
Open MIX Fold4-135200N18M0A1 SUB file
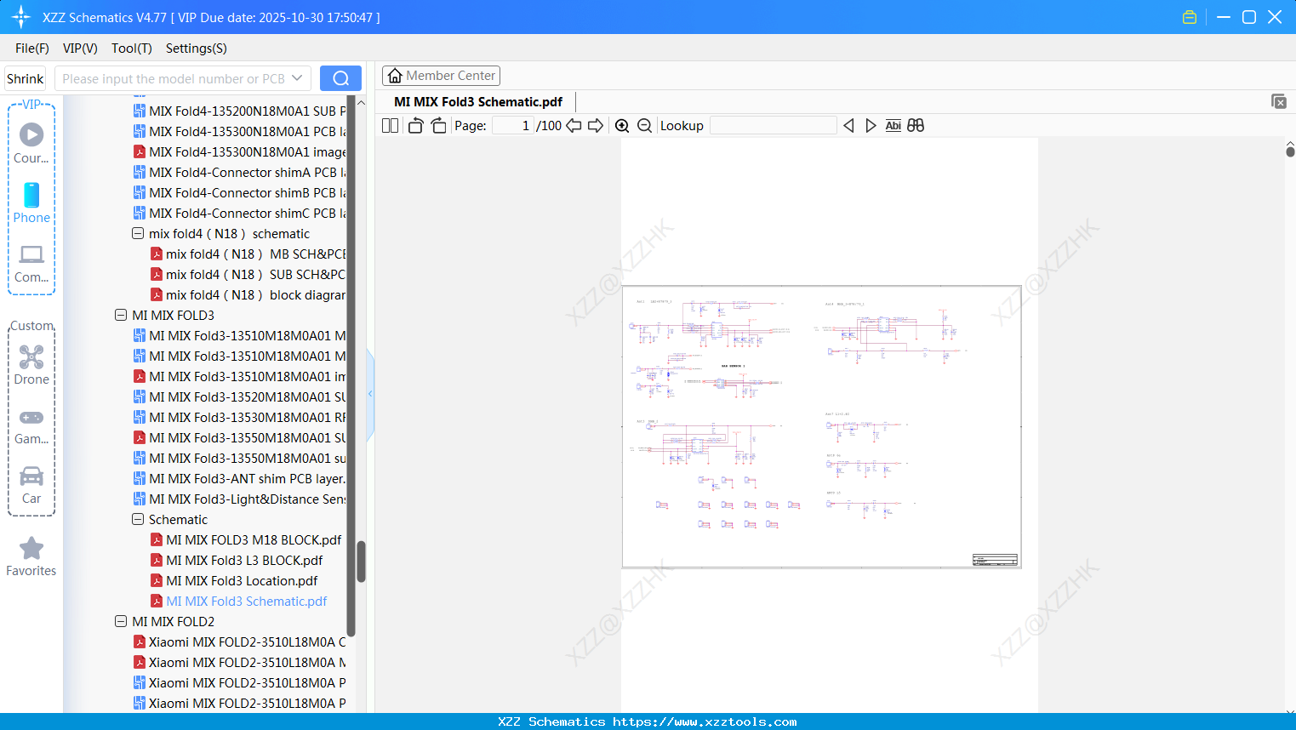click(247, 111)
